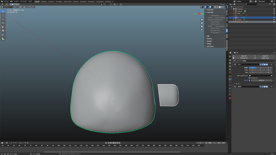Untick the merge checkbox in the Mirror modifier

point(249,80)
